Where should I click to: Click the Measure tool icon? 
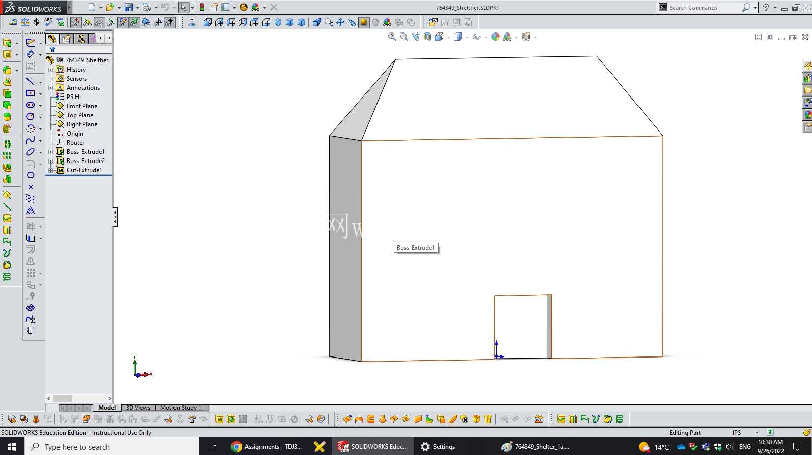click(x=13, y=22)
